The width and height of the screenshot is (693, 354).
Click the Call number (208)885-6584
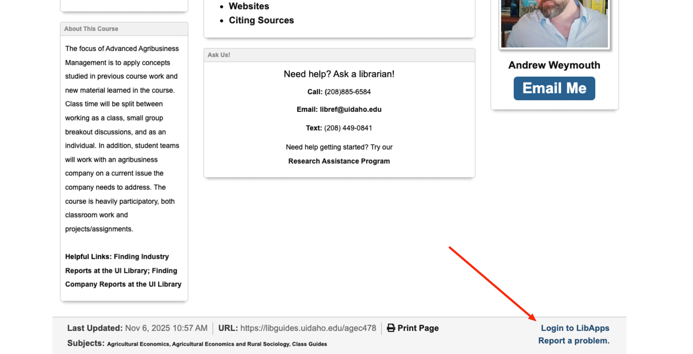click(348, 92)
